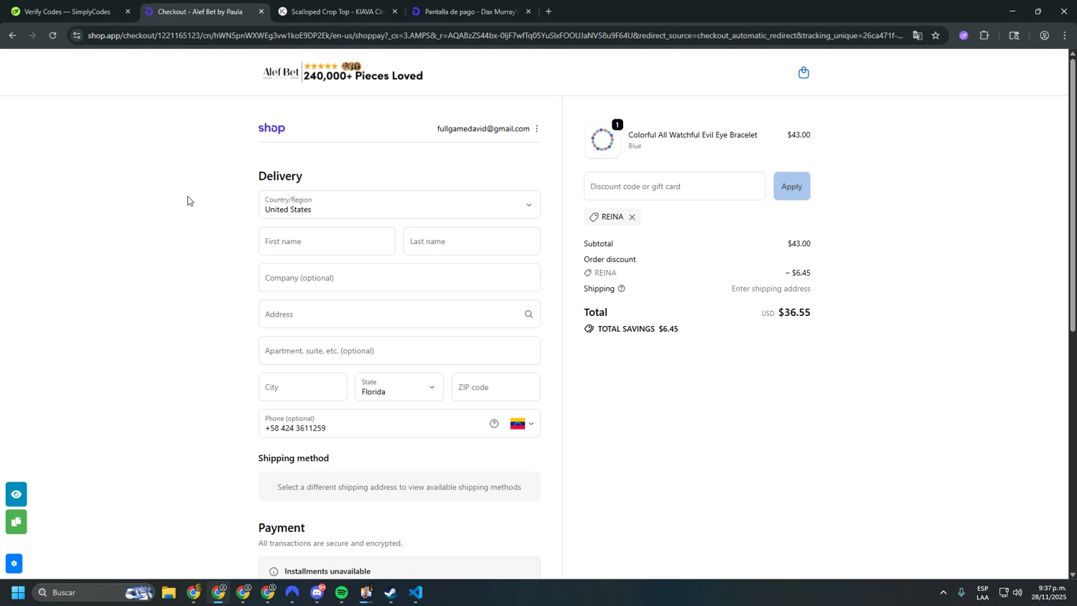Click the TOTAL SAVINGS $6.45 text

pyautogui.click(x=638, y=329)
